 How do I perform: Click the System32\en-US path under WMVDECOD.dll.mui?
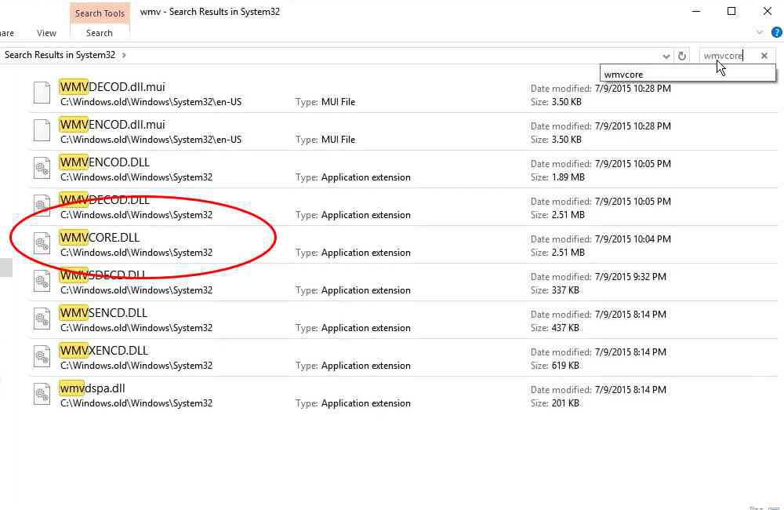[x=151, y=102]
